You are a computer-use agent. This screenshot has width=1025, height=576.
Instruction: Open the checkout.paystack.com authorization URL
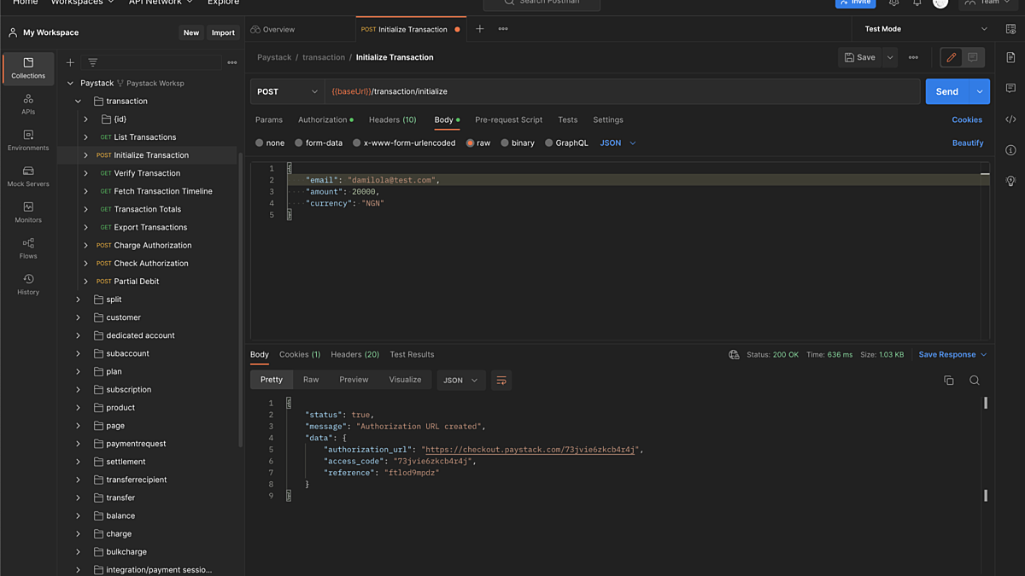[x=530, y=450]
